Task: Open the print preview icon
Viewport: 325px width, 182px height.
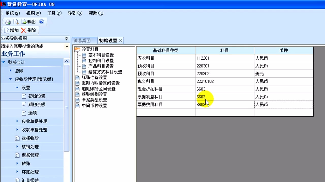Action: (x=16, y=22)
